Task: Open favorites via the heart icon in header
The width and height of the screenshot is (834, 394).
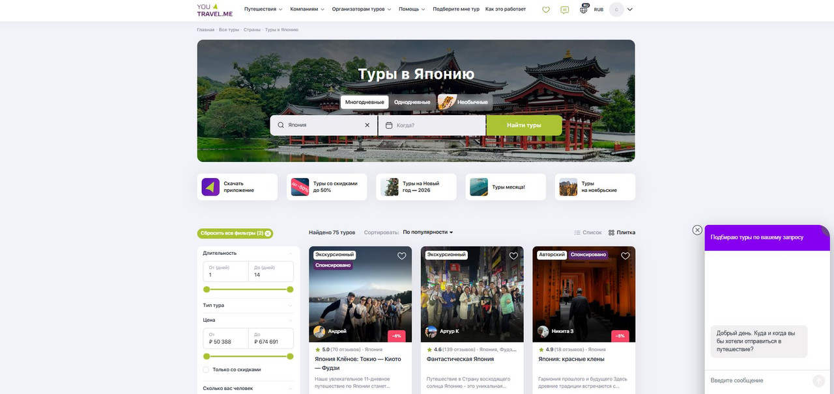Action: pos(546,9)
